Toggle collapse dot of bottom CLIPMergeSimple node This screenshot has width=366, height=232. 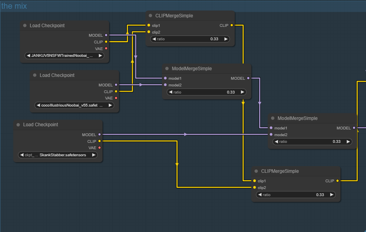click(256, 171)
